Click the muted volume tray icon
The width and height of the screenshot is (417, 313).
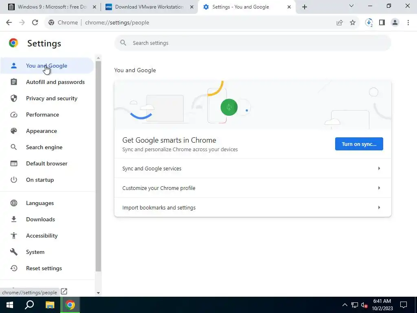[364, 305]
